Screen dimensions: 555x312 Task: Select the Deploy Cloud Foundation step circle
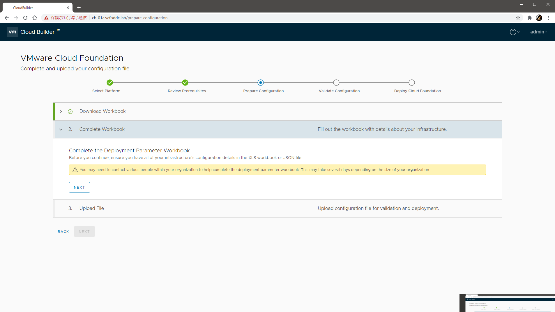pos(412,83)
